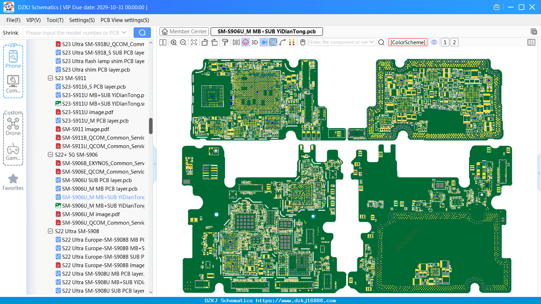This screenshot has width=541, height=304.
Task: Switch to layer 1 button
Action: pyautogui.click(x=445, y=42)
